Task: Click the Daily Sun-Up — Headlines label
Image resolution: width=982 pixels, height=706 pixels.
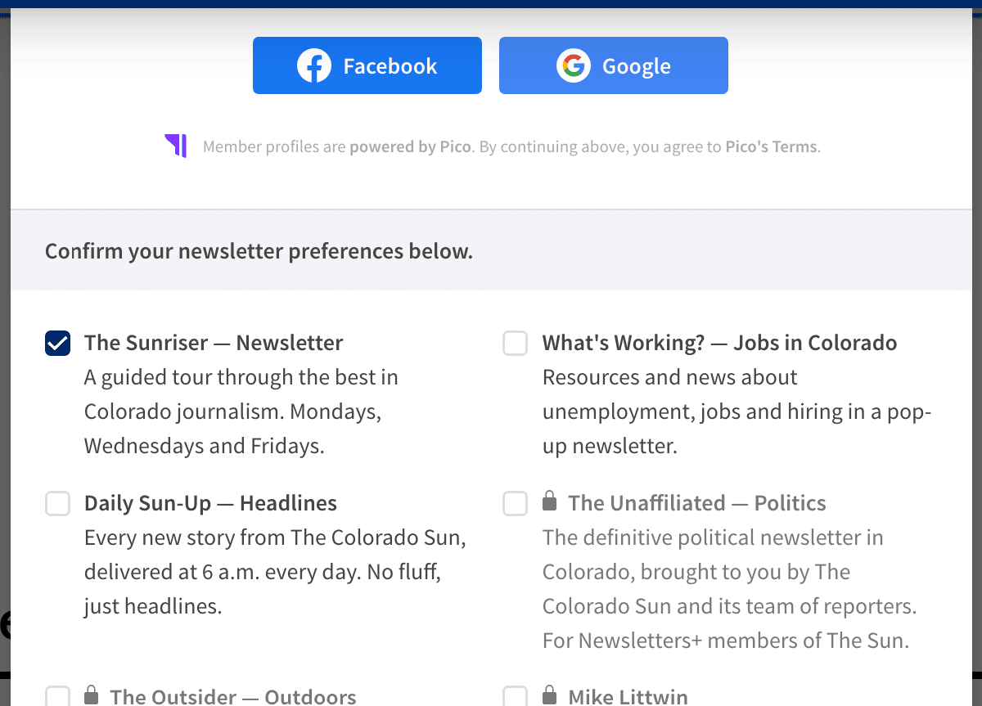Action: point(210,503)
